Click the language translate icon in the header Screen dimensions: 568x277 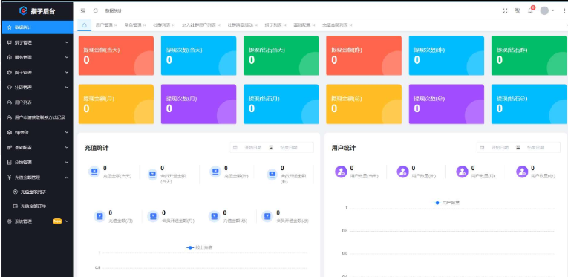[518, 11]
